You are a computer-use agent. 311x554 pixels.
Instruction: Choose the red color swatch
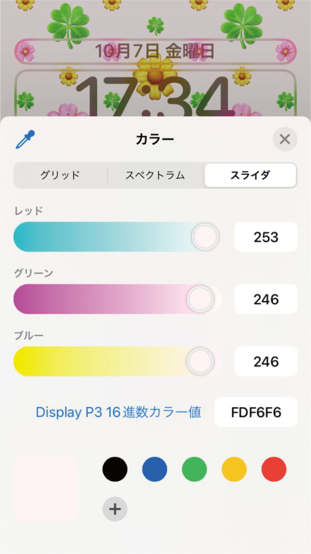click(x=274, y=469)
